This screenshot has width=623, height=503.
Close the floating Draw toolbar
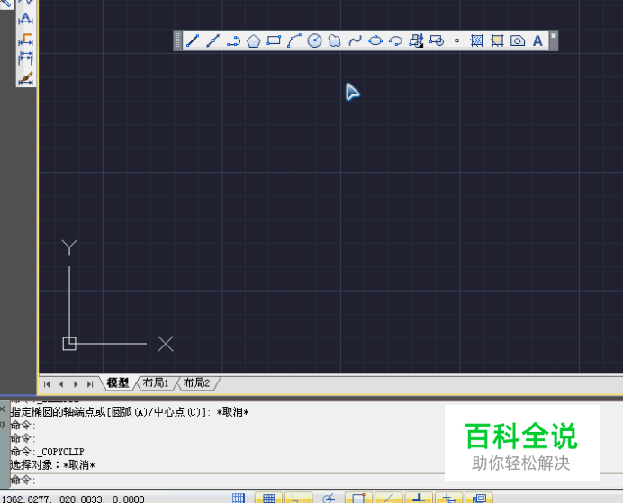[554, 36]
